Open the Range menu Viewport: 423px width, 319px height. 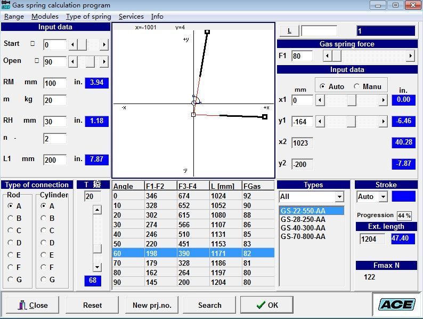(14, 17)
